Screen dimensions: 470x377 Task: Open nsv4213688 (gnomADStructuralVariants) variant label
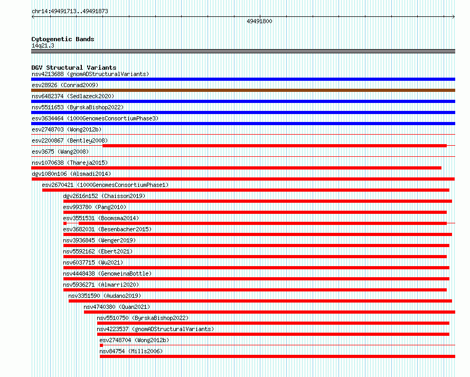tap(90, 74)
